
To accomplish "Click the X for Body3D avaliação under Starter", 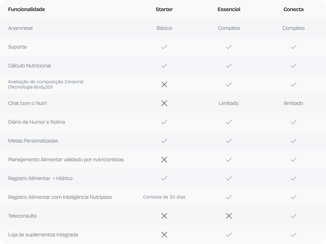I will click(164, 84).
